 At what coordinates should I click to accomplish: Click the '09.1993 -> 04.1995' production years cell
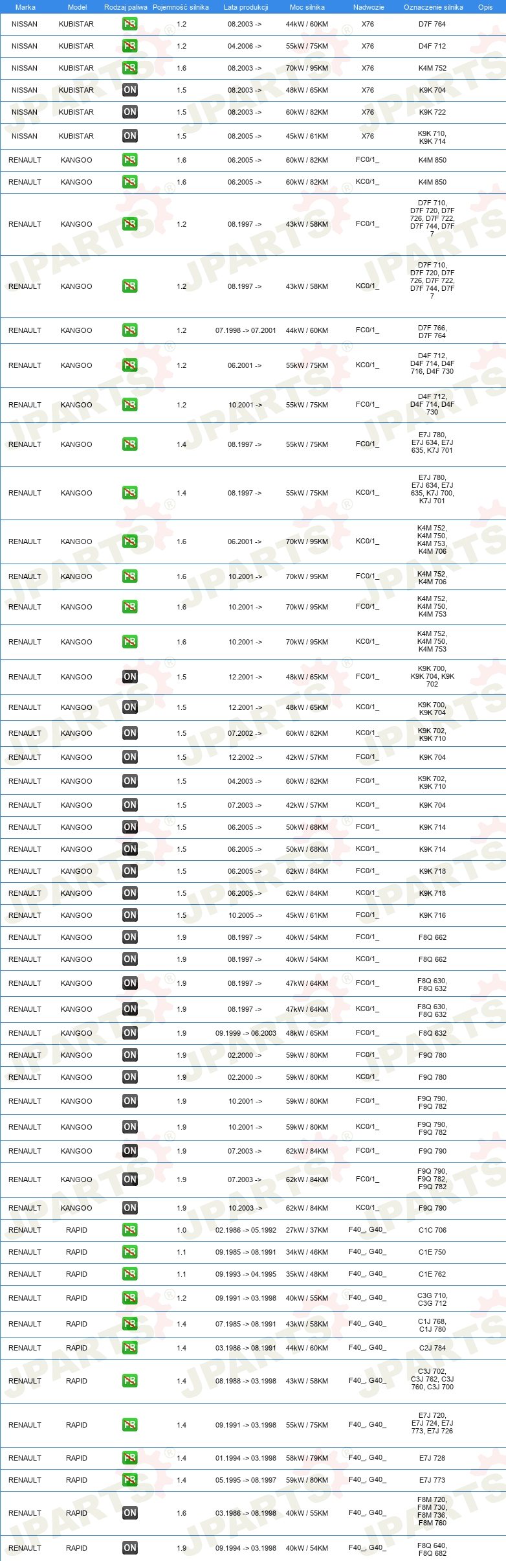click(x=246, y=1274)
